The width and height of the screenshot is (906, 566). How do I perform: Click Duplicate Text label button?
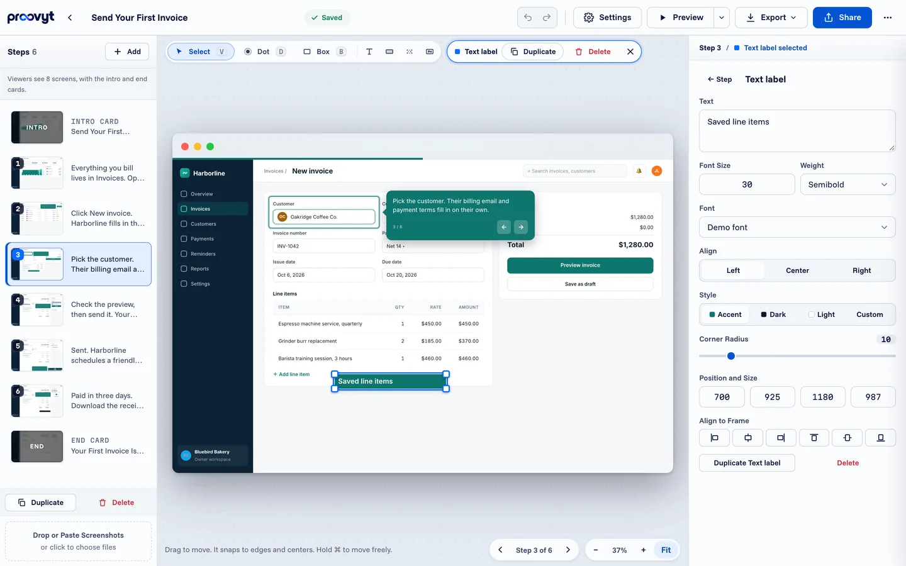tap(747, 463)
